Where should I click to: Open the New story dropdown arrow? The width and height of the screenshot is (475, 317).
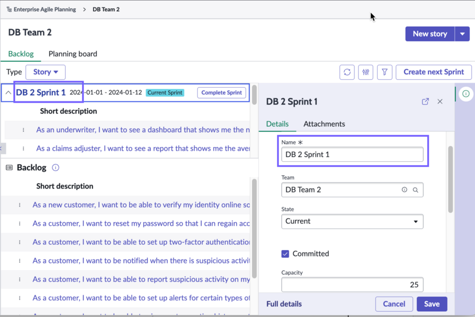[x=462, y=34]
